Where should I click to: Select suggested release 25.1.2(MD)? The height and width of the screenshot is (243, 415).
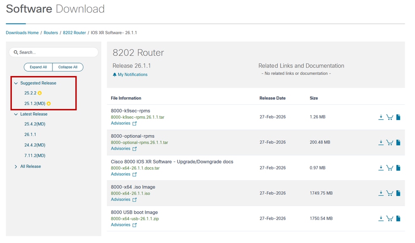(x=35, y=104)
